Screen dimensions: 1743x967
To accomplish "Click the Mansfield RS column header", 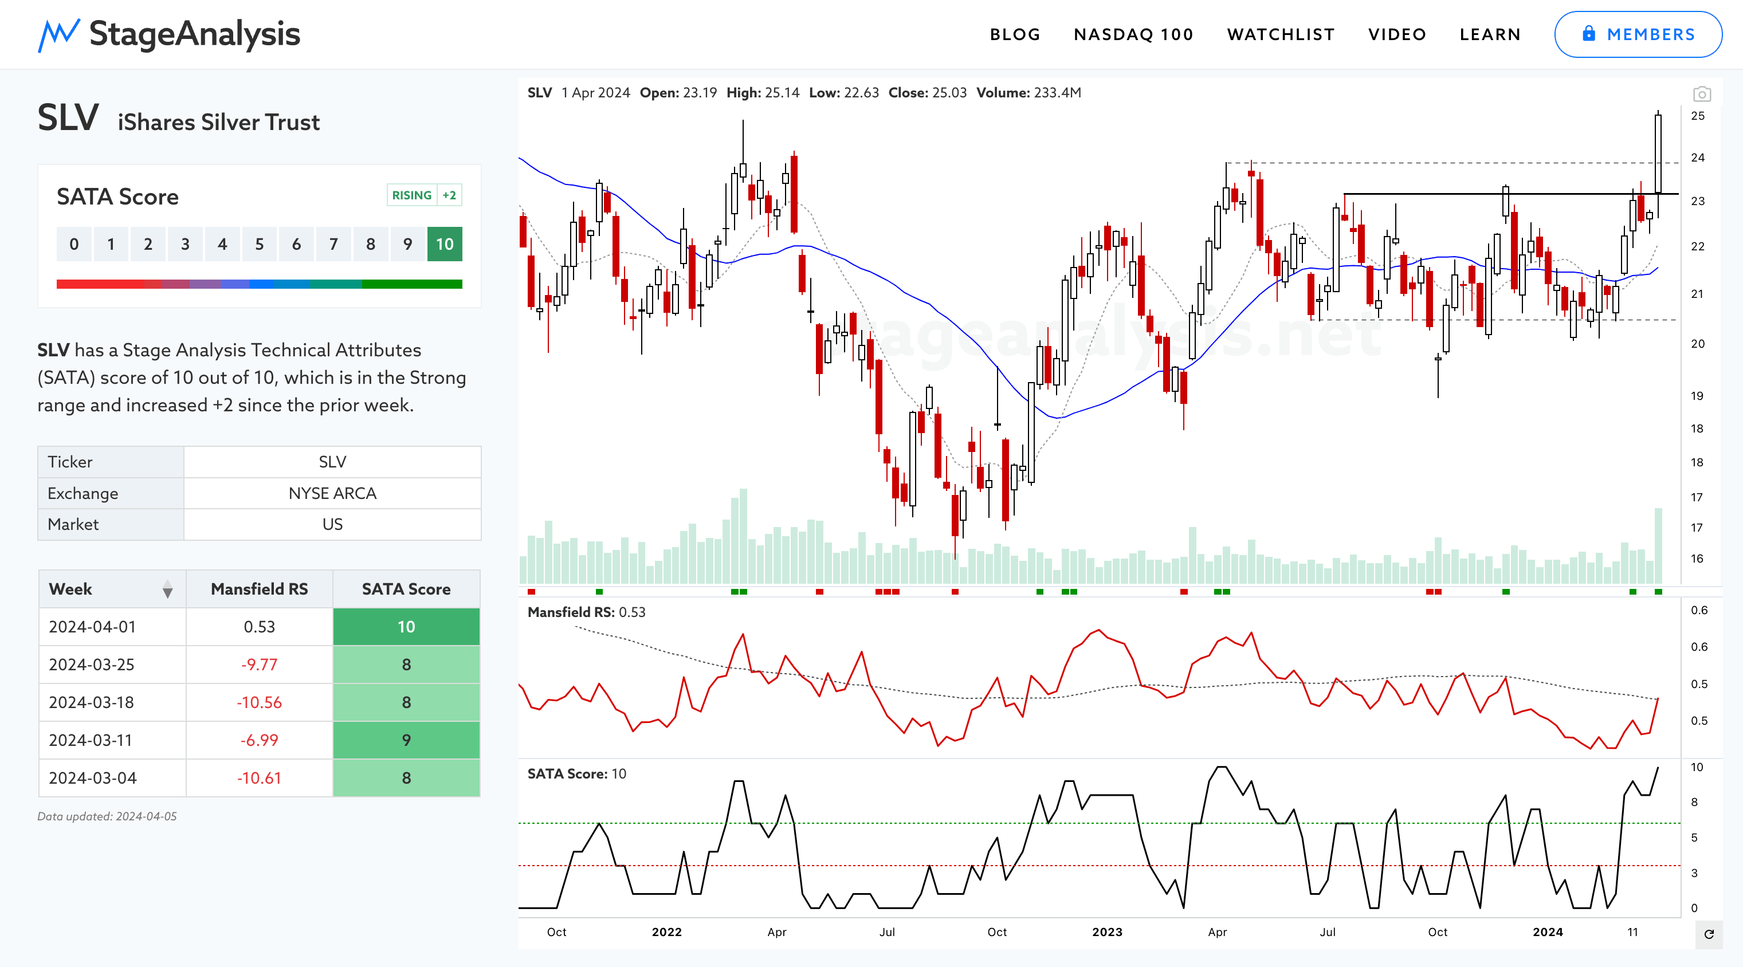I will (259, 589).
